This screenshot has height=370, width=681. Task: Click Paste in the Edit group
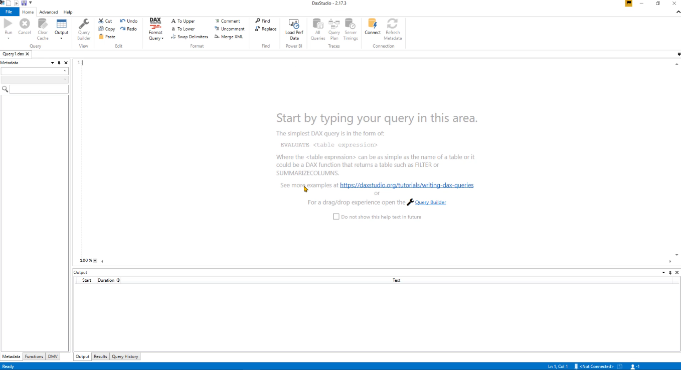click(x=107, y=37)
